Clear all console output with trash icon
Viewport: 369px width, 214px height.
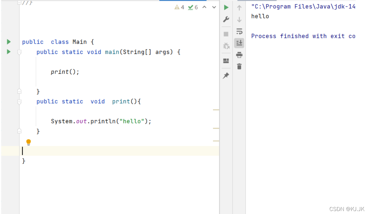point(239,66)
